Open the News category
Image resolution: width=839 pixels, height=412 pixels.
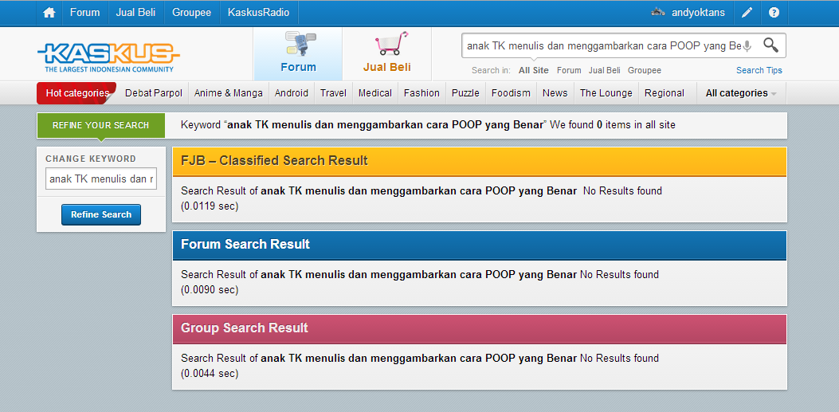click(555, 93)
